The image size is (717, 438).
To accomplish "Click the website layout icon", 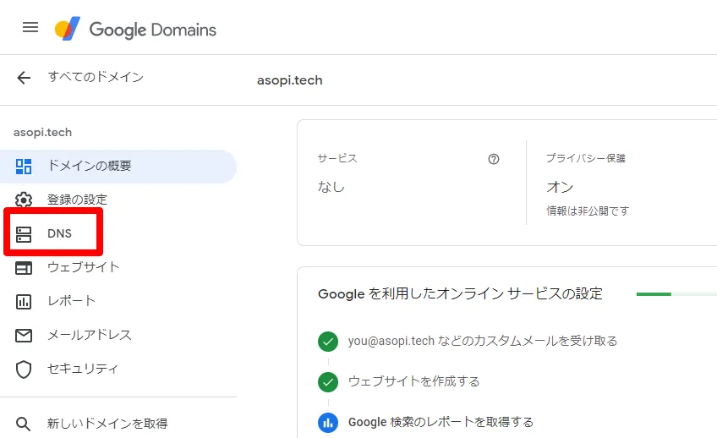I will click(x=24, y=267).
